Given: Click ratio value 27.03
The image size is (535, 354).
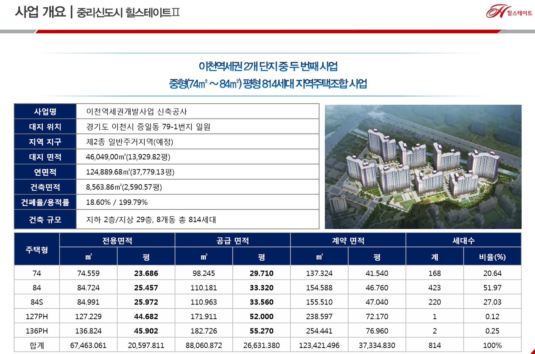Looking at the screenshot, I should [492, 302].
